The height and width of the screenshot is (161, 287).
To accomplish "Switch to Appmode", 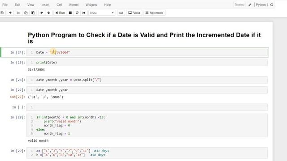I will coord(154,13).
